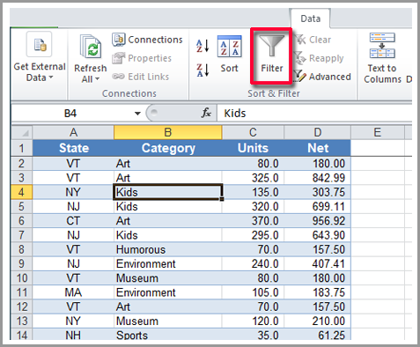Screen dimensions: 420x347
Task: Select column B header
Action: pos(167,133)
